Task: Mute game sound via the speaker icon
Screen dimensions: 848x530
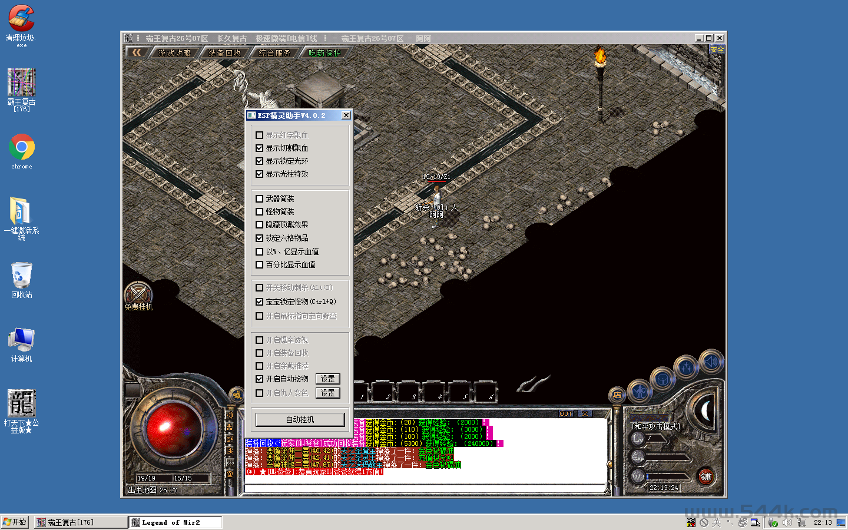Action: (x=711, y=363)
